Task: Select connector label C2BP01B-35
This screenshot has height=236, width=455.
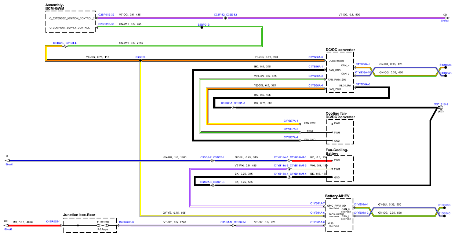Action: (x=106, y=24)
